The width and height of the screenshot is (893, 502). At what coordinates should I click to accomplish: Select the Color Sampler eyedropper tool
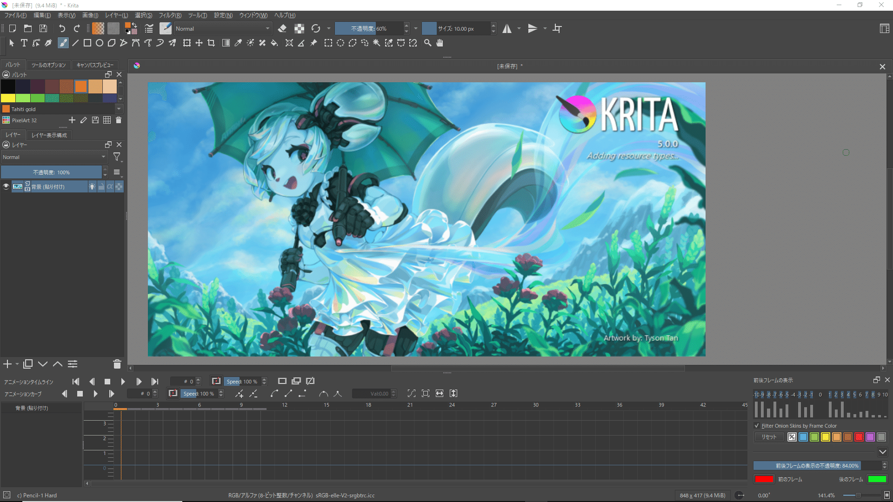pos(238,43)
